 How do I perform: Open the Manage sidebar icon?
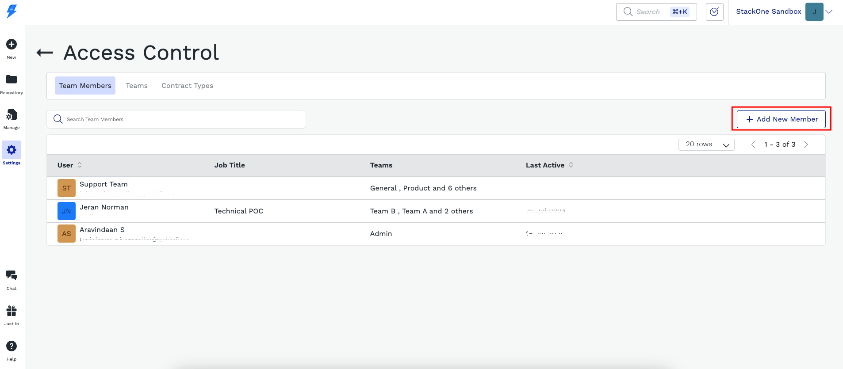pyautogui.click(x=11, y=115)
